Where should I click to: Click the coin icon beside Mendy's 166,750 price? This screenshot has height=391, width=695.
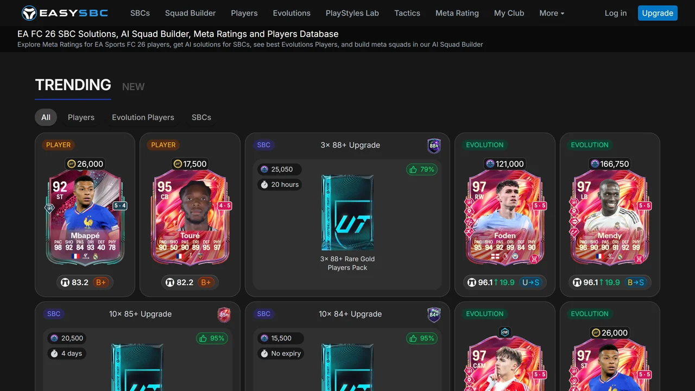pos(595,164)
